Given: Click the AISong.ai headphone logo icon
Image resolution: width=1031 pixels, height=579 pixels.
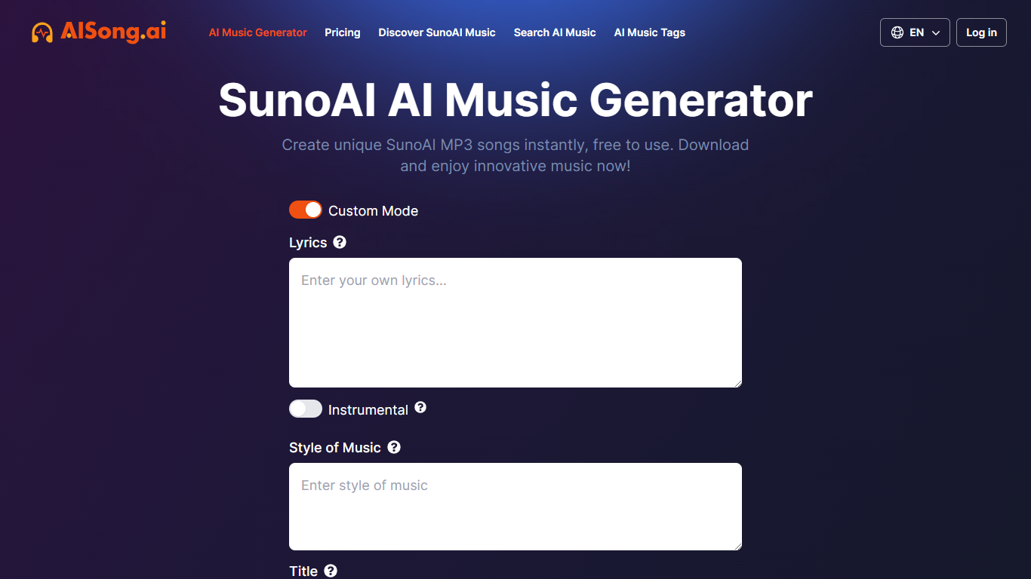Looking at the screenshot, I should coord(42,32).
